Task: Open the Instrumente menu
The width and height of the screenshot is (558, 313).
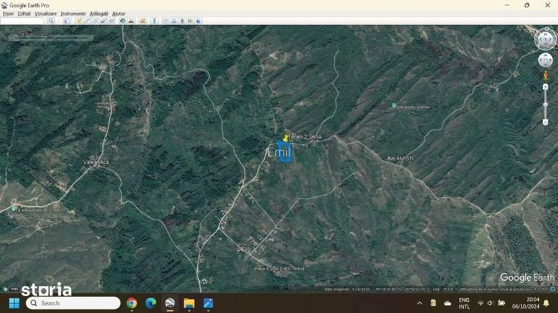Action: [73, 13]
